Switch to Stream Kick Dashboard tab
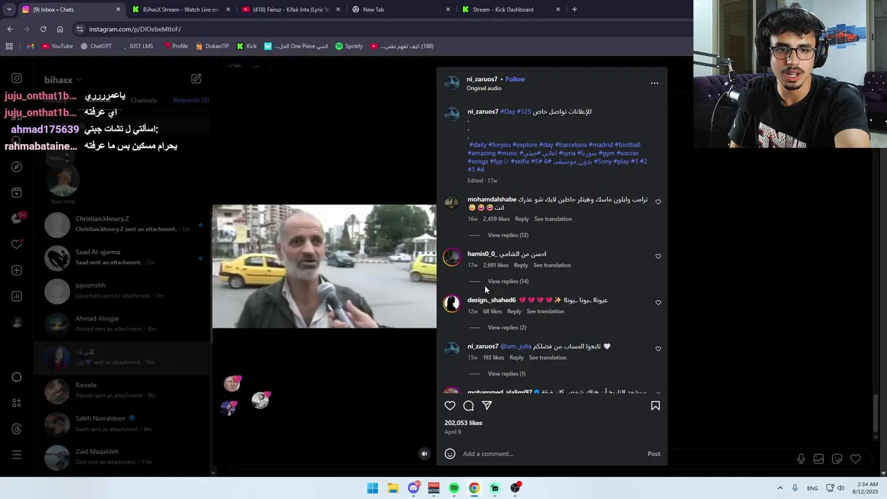Screen dimensions: 887x499 [511, 10]
